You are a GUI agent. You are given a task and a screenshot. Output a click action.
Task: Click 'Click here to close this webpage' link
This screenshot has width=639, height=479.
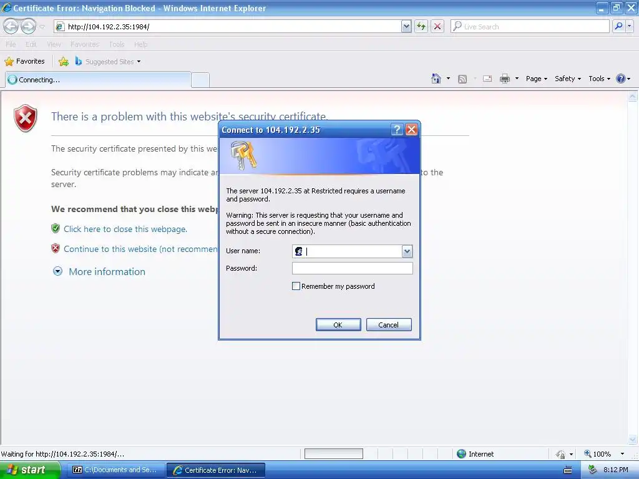click(125, 229)
